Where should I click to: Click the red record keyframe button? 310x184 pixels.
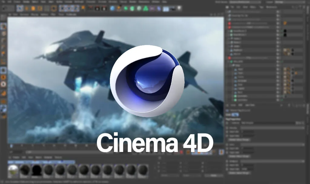[182, 152]
